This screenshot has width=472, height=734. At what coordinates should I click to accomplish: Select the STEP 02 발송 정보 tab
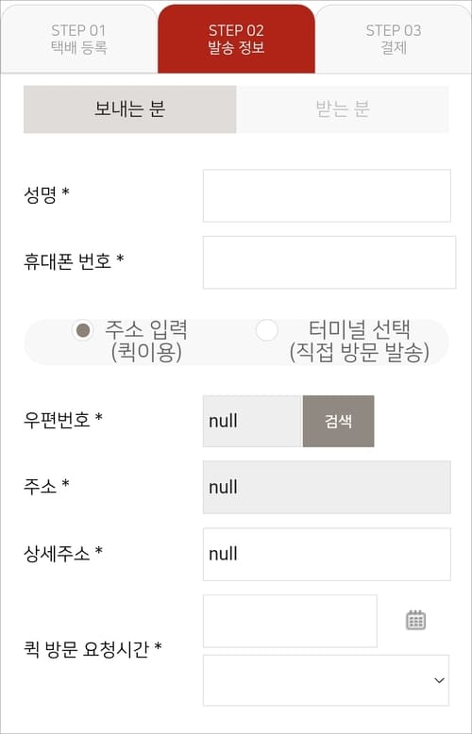[236, 39]
